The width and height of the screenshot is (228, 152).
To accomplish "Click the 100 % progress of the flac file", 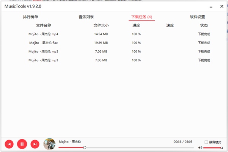I will (136, 43).
